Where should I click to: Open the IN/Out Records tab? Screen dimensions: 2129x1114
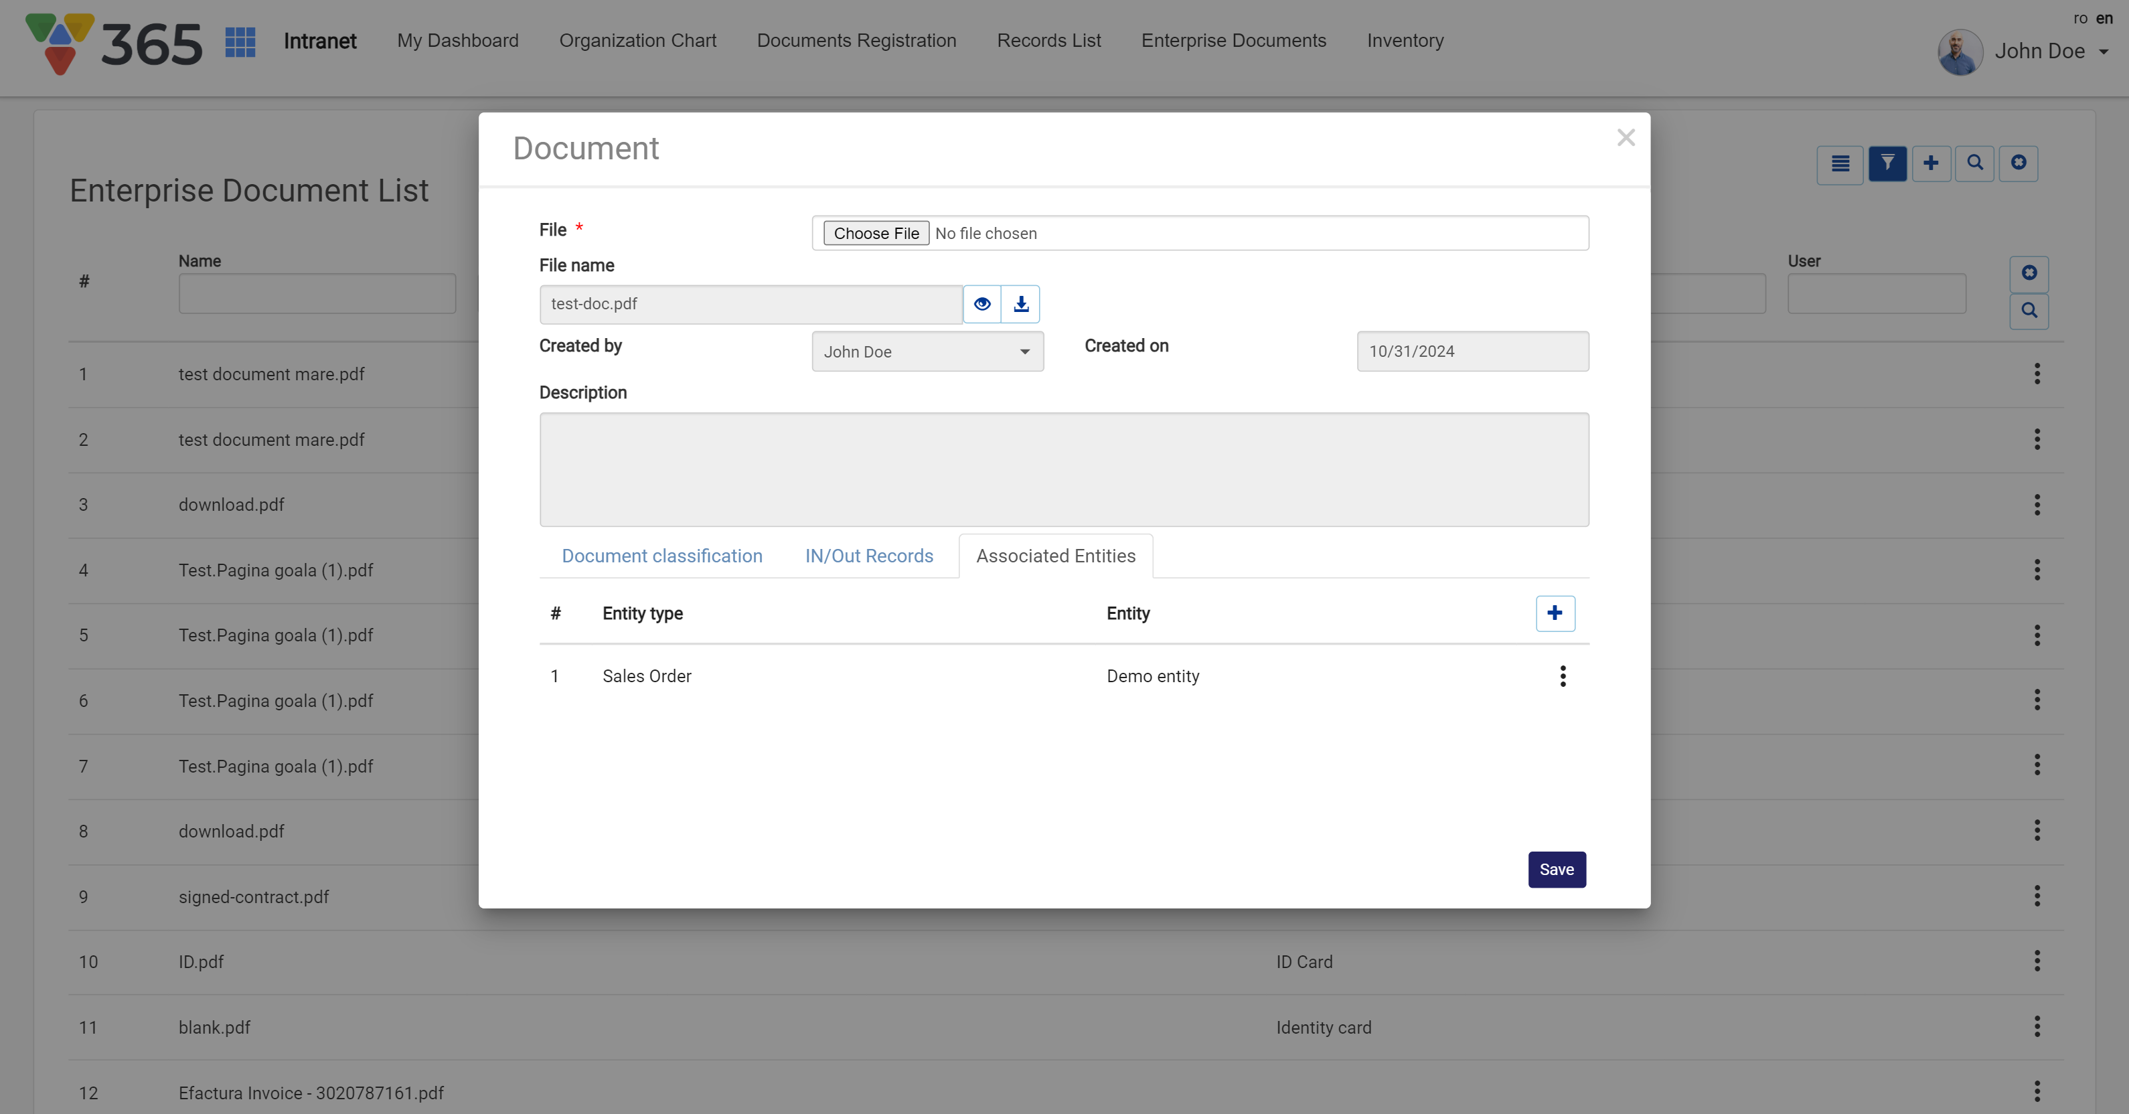tap(868, 556)
